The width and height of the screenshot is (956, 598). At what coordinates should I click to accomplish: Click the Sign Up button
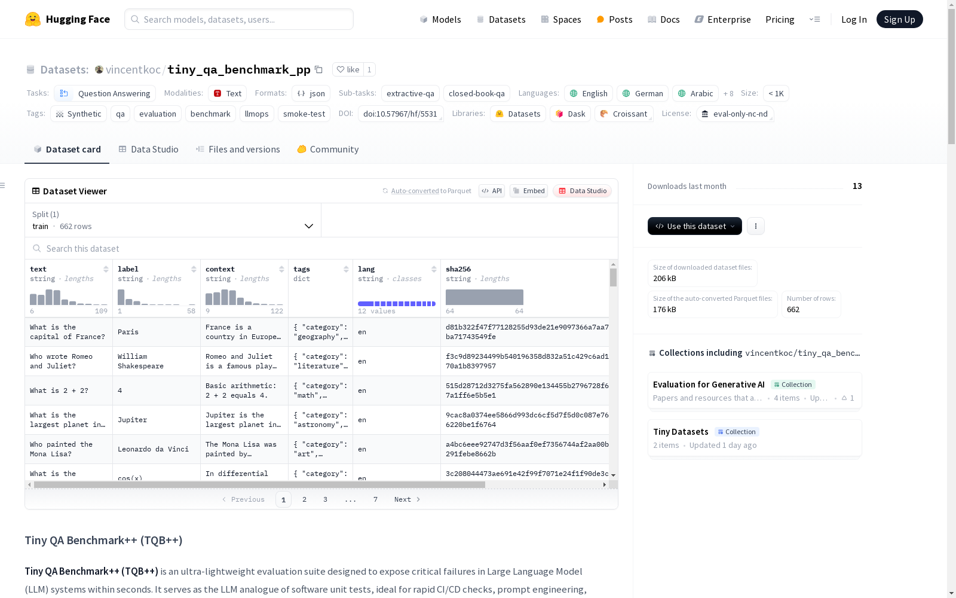pos(899,19)
